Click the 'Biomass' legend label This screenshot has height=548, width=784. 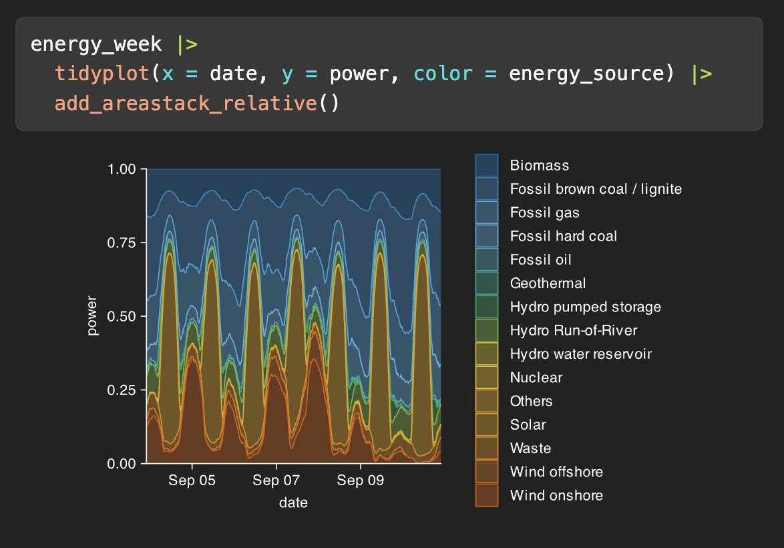tap(540, 165)
